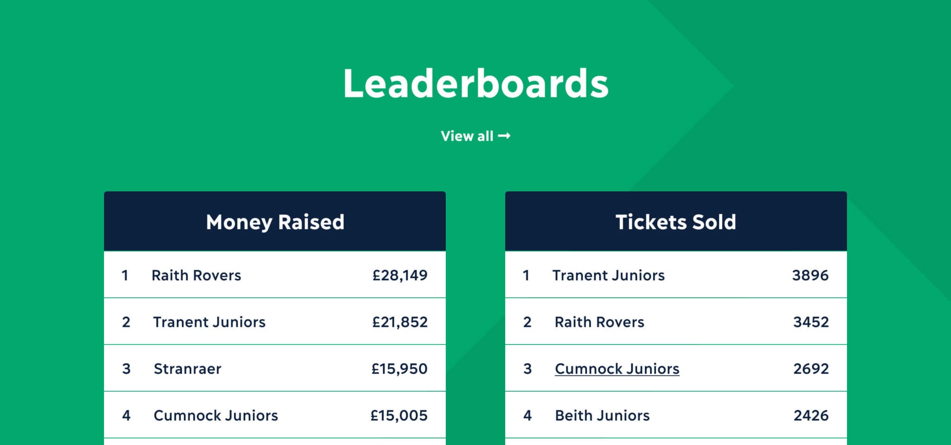Click underlined Cumnock Juniors in Tickets Sold

[x=617, y=369]
